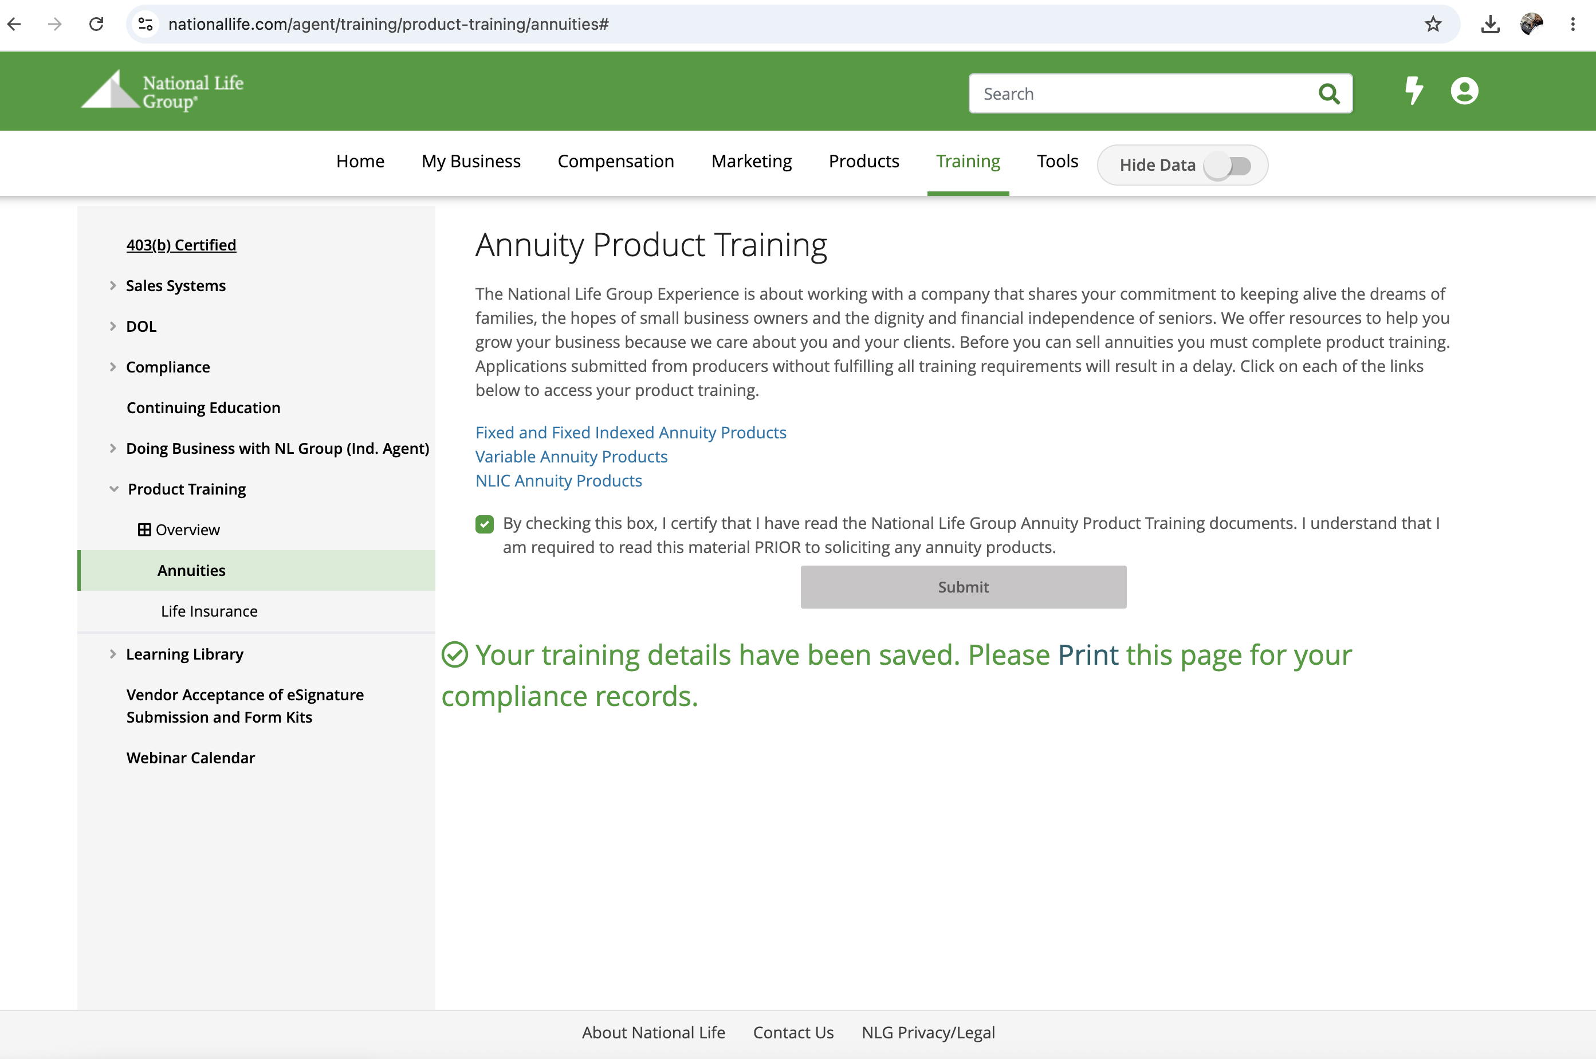Reload the page with the refresh icon
Image resolution: width=1596 pixels, height=1059 pixels.
pos(97,24)
